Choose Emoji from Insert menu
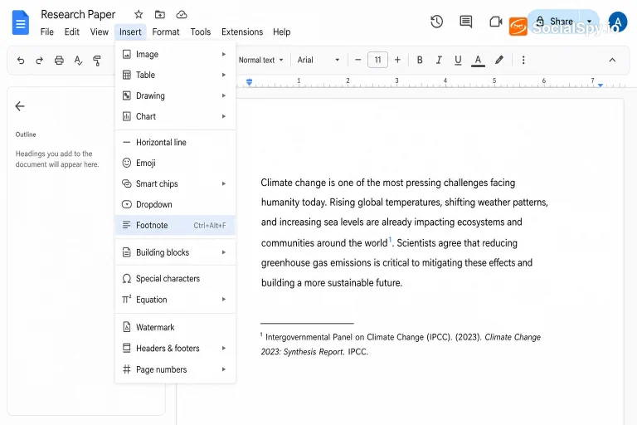The height and width of the screenshot is (425, 637). click(175, 163)
